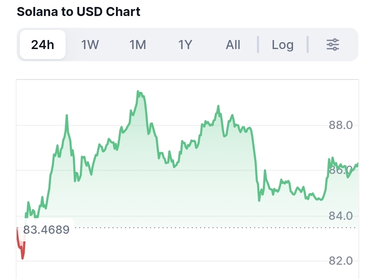Open the chart settings sliders icon
The width and height of the screenshot is (375, 279).
pyautogui.click(x=333, y=45)
